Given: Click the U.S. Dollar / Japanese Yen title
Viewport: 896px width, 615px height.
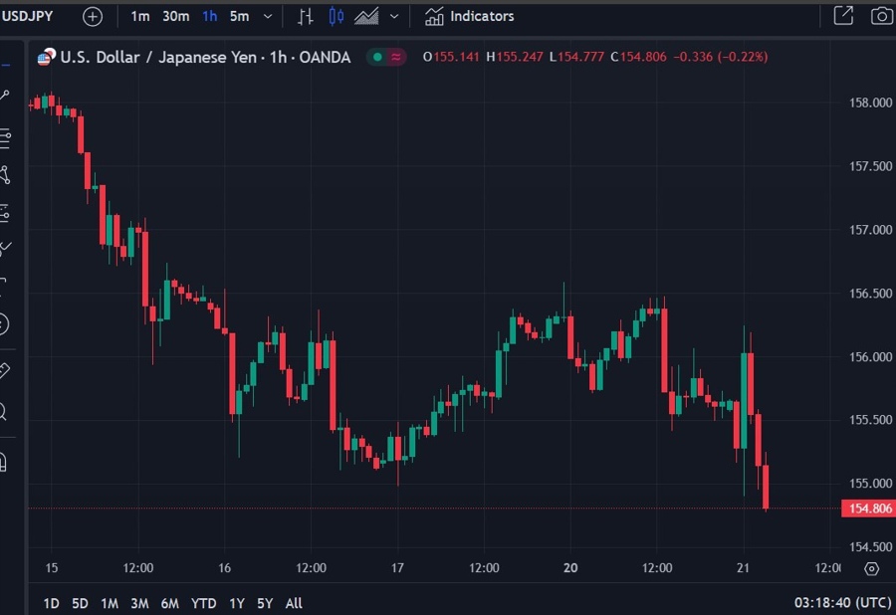Looking at the screenshot, I should [x=205, y=57].
